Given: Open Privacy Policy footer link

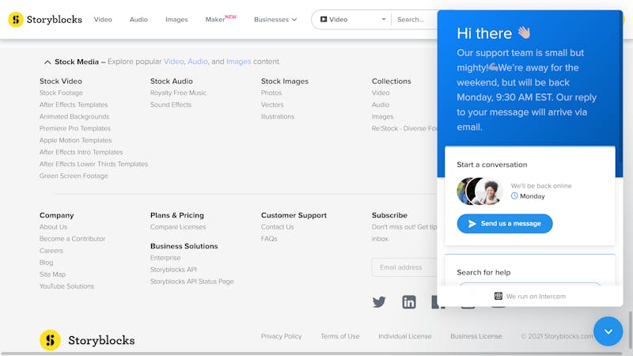Looking at the screenshot, I should (281, 336).
